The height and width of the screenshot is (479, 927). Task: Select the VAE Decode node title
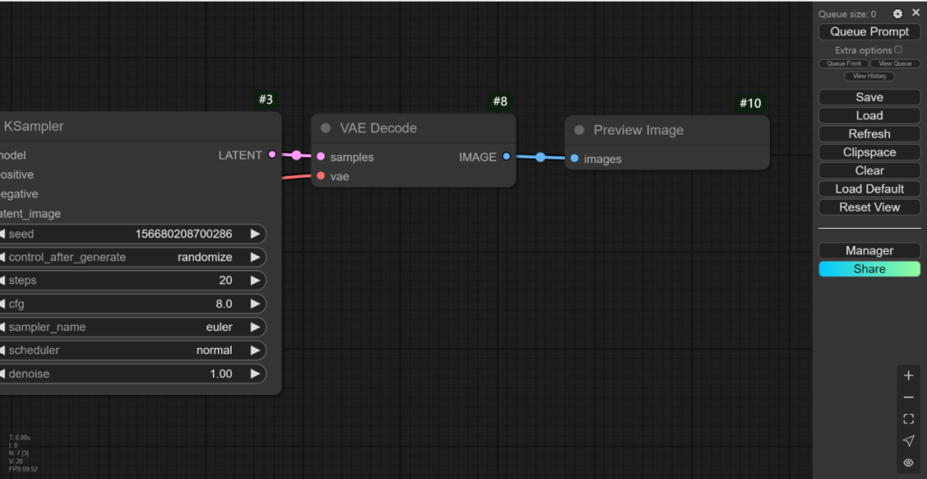point(379,128)
